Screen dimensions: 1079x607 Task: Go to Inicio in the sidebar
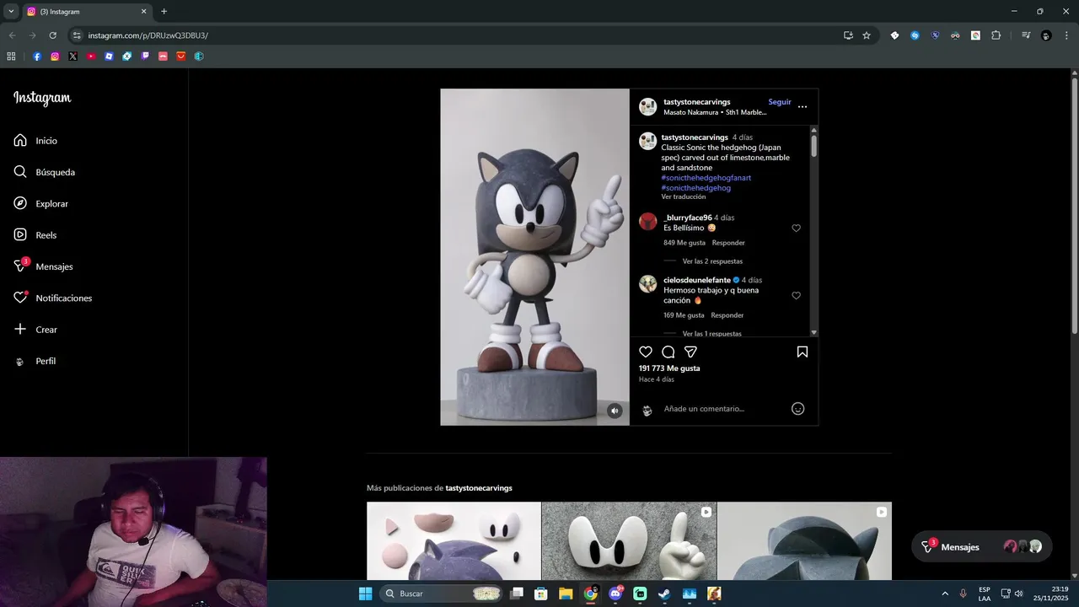pos(36,141)
